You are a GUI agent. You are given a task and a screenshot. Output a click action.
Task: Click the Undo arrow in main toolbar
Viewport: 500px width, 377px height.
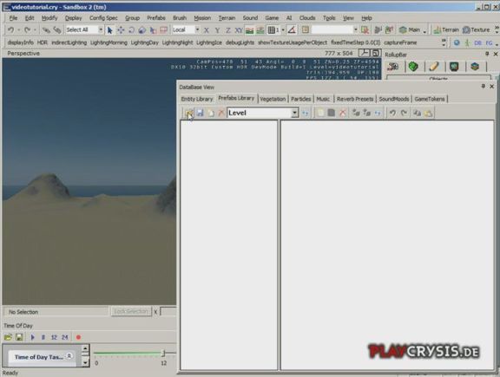11,30
